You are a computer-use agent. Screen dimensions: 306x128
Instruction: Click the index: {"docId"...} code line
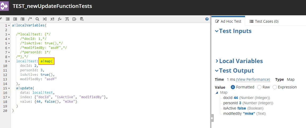click(x=64, y=97)
